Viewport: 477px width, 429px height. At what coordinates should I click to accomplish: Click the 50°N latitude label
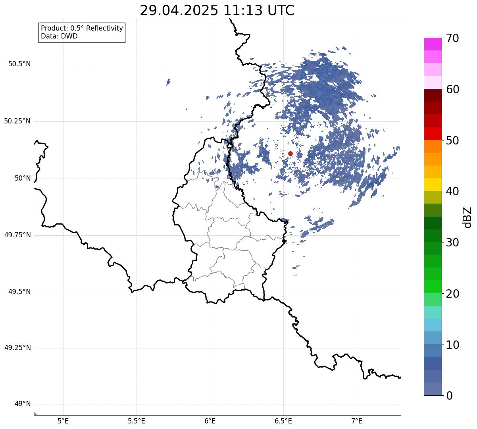coord(23,178)
